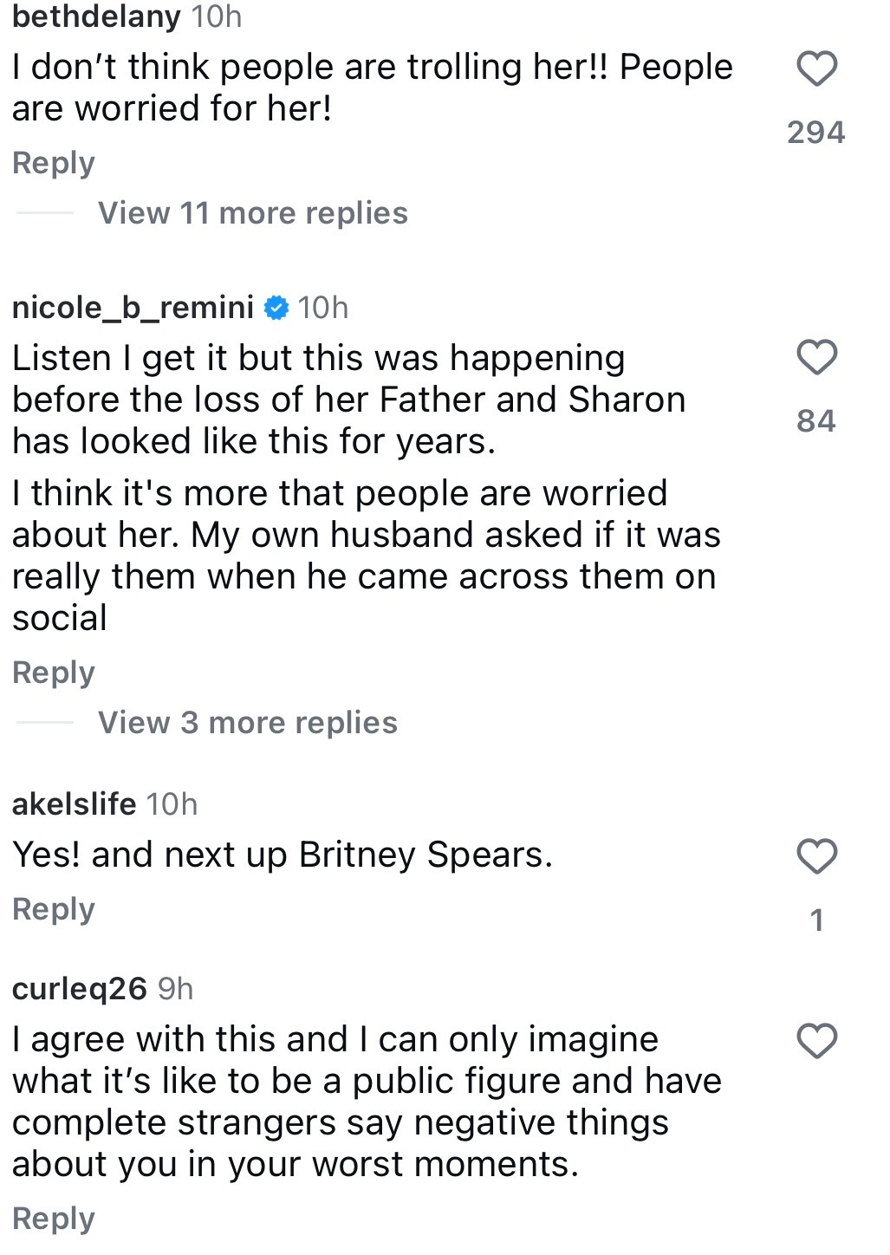Heart curleq26's comment

tap(816, 1041)
